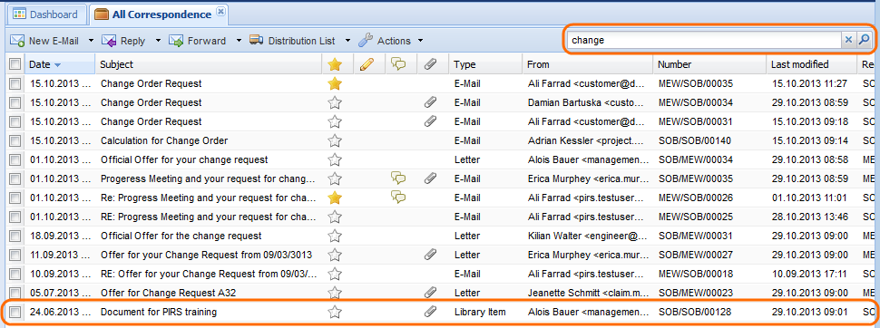Click the Distribution List truck icon
Screen dimensions: 880x328
click(x=257, y=41)
